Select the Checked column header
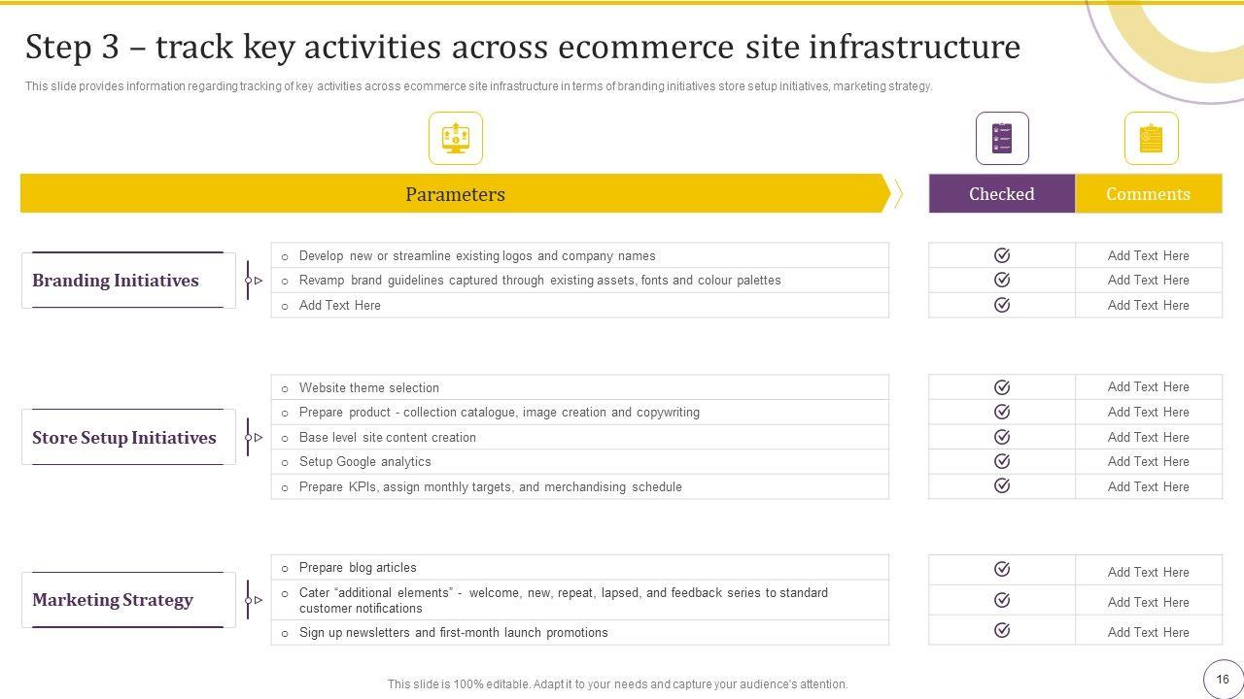This screenshot has height=699, width=1244. 1002,193
